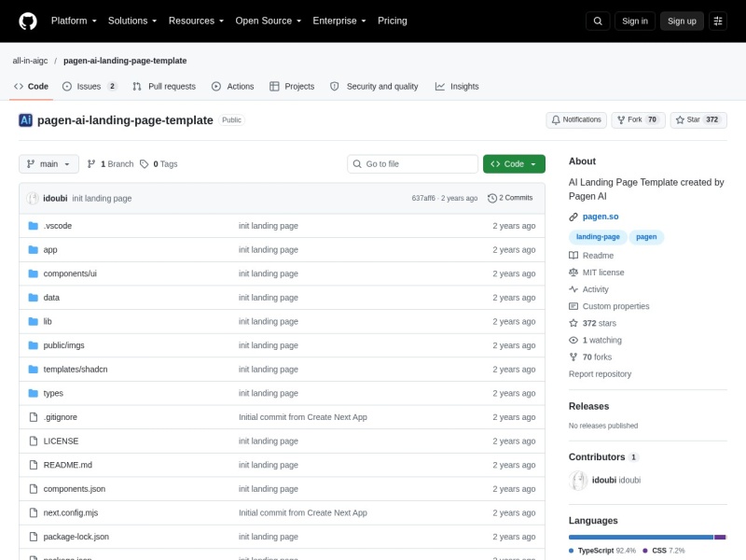746x560 pixels.
Task: Expand the green Code dropdown
Action: (514, 164)
